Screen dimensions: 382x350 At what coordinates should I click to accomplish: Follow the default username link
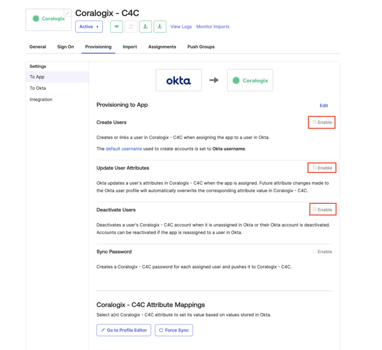124,149
